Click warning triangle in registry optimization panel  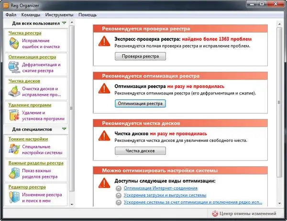click(104, 88)
